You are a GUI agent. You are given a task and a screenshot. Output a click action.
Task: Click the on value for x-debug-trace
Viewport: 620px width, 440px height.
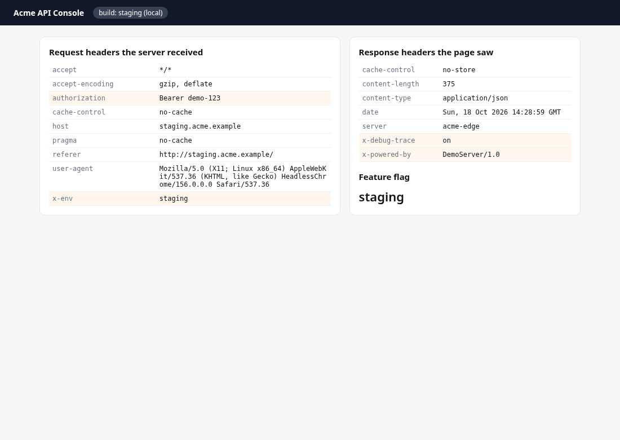[x=447, y=140]
